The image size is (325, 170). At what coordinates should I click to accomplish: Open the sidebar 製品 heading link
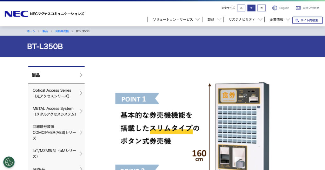pyautogui.click(x=56, y=75)
